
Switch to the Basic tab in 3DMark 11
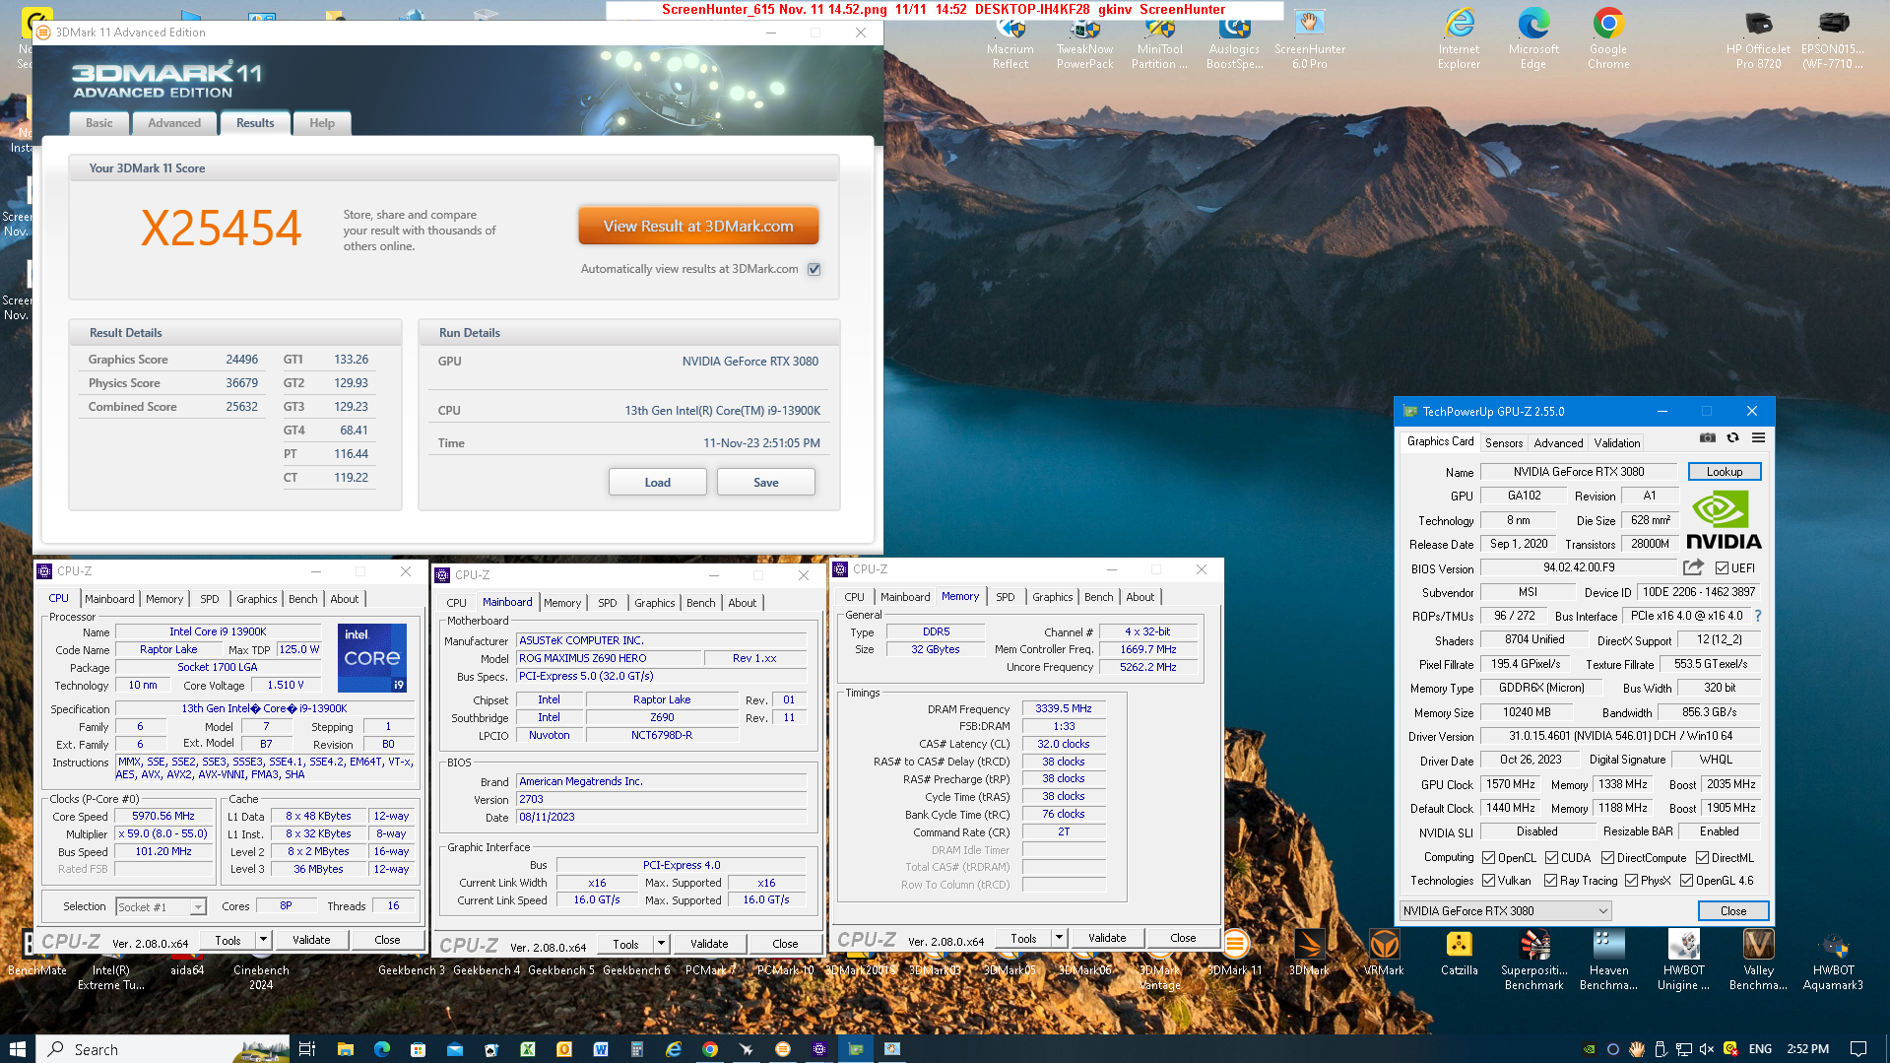pos(98,123)
